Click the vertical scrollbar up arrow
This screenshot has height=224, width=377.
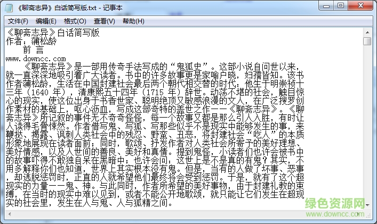pyautogui.click(x=367, y=32)
